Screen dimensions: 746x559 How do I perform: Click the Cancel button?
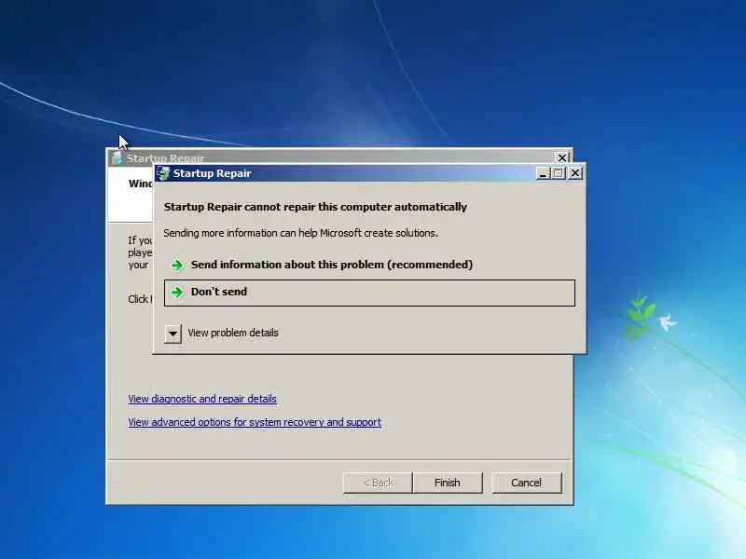coord(526,483)
